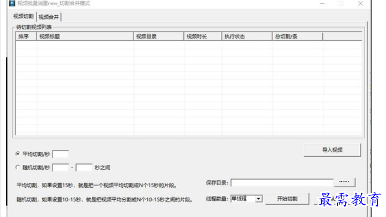
Task: Click the application icon in title bar
Action: 12,3
